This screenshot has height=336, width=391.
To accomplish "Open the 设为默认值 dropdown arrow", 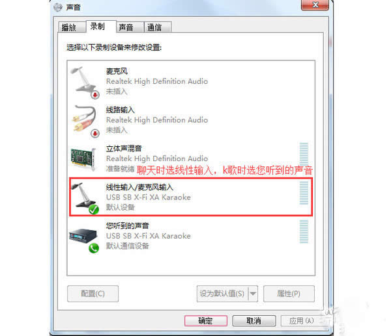I will (253, 294).
